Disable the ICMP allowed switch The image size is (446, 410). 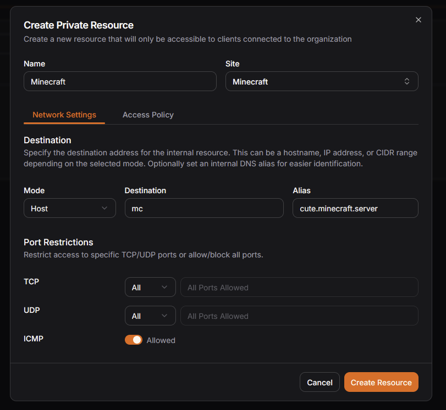(x=134, y=340)
